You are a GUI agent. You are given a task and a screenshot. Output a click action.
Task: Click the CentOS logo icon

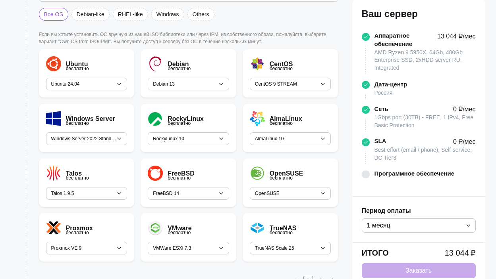(257, 64)
